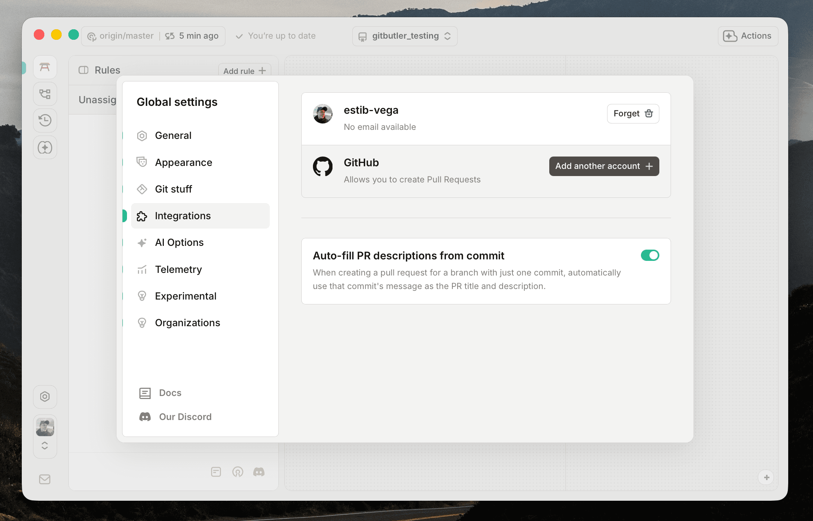The image size is (813, 521).
Task: Click the Docs link in Global settings
Action: click(x=170, y=393)
